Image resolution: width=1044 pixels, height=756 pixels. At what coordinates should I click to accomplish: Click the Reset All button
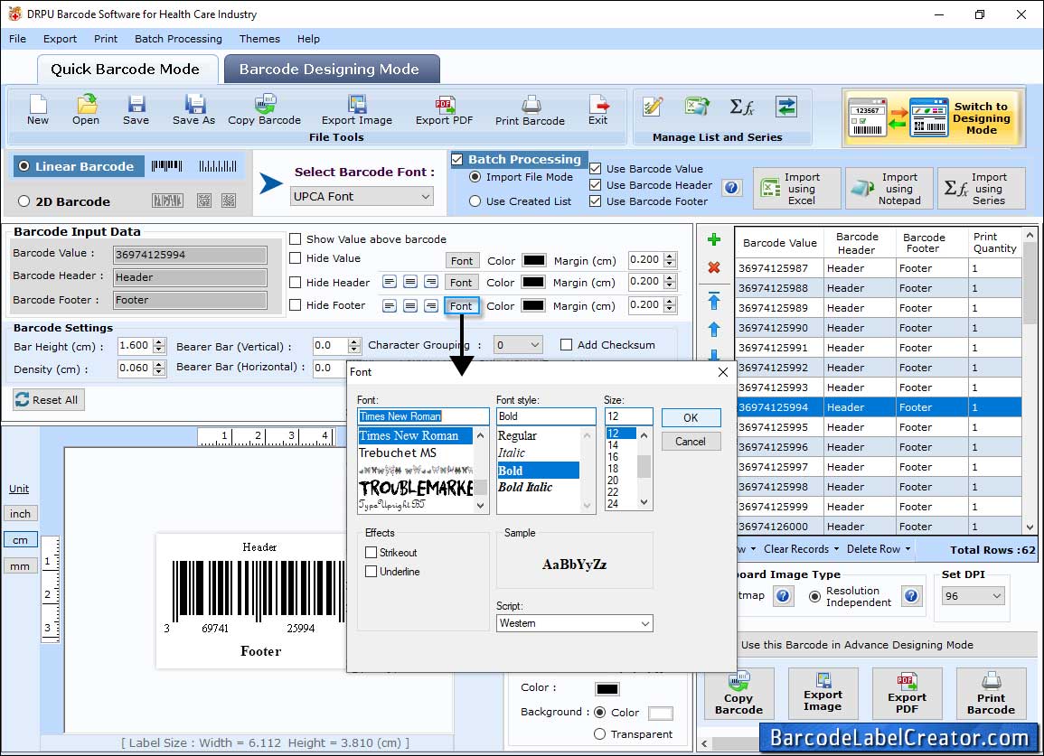coord(49,400)
